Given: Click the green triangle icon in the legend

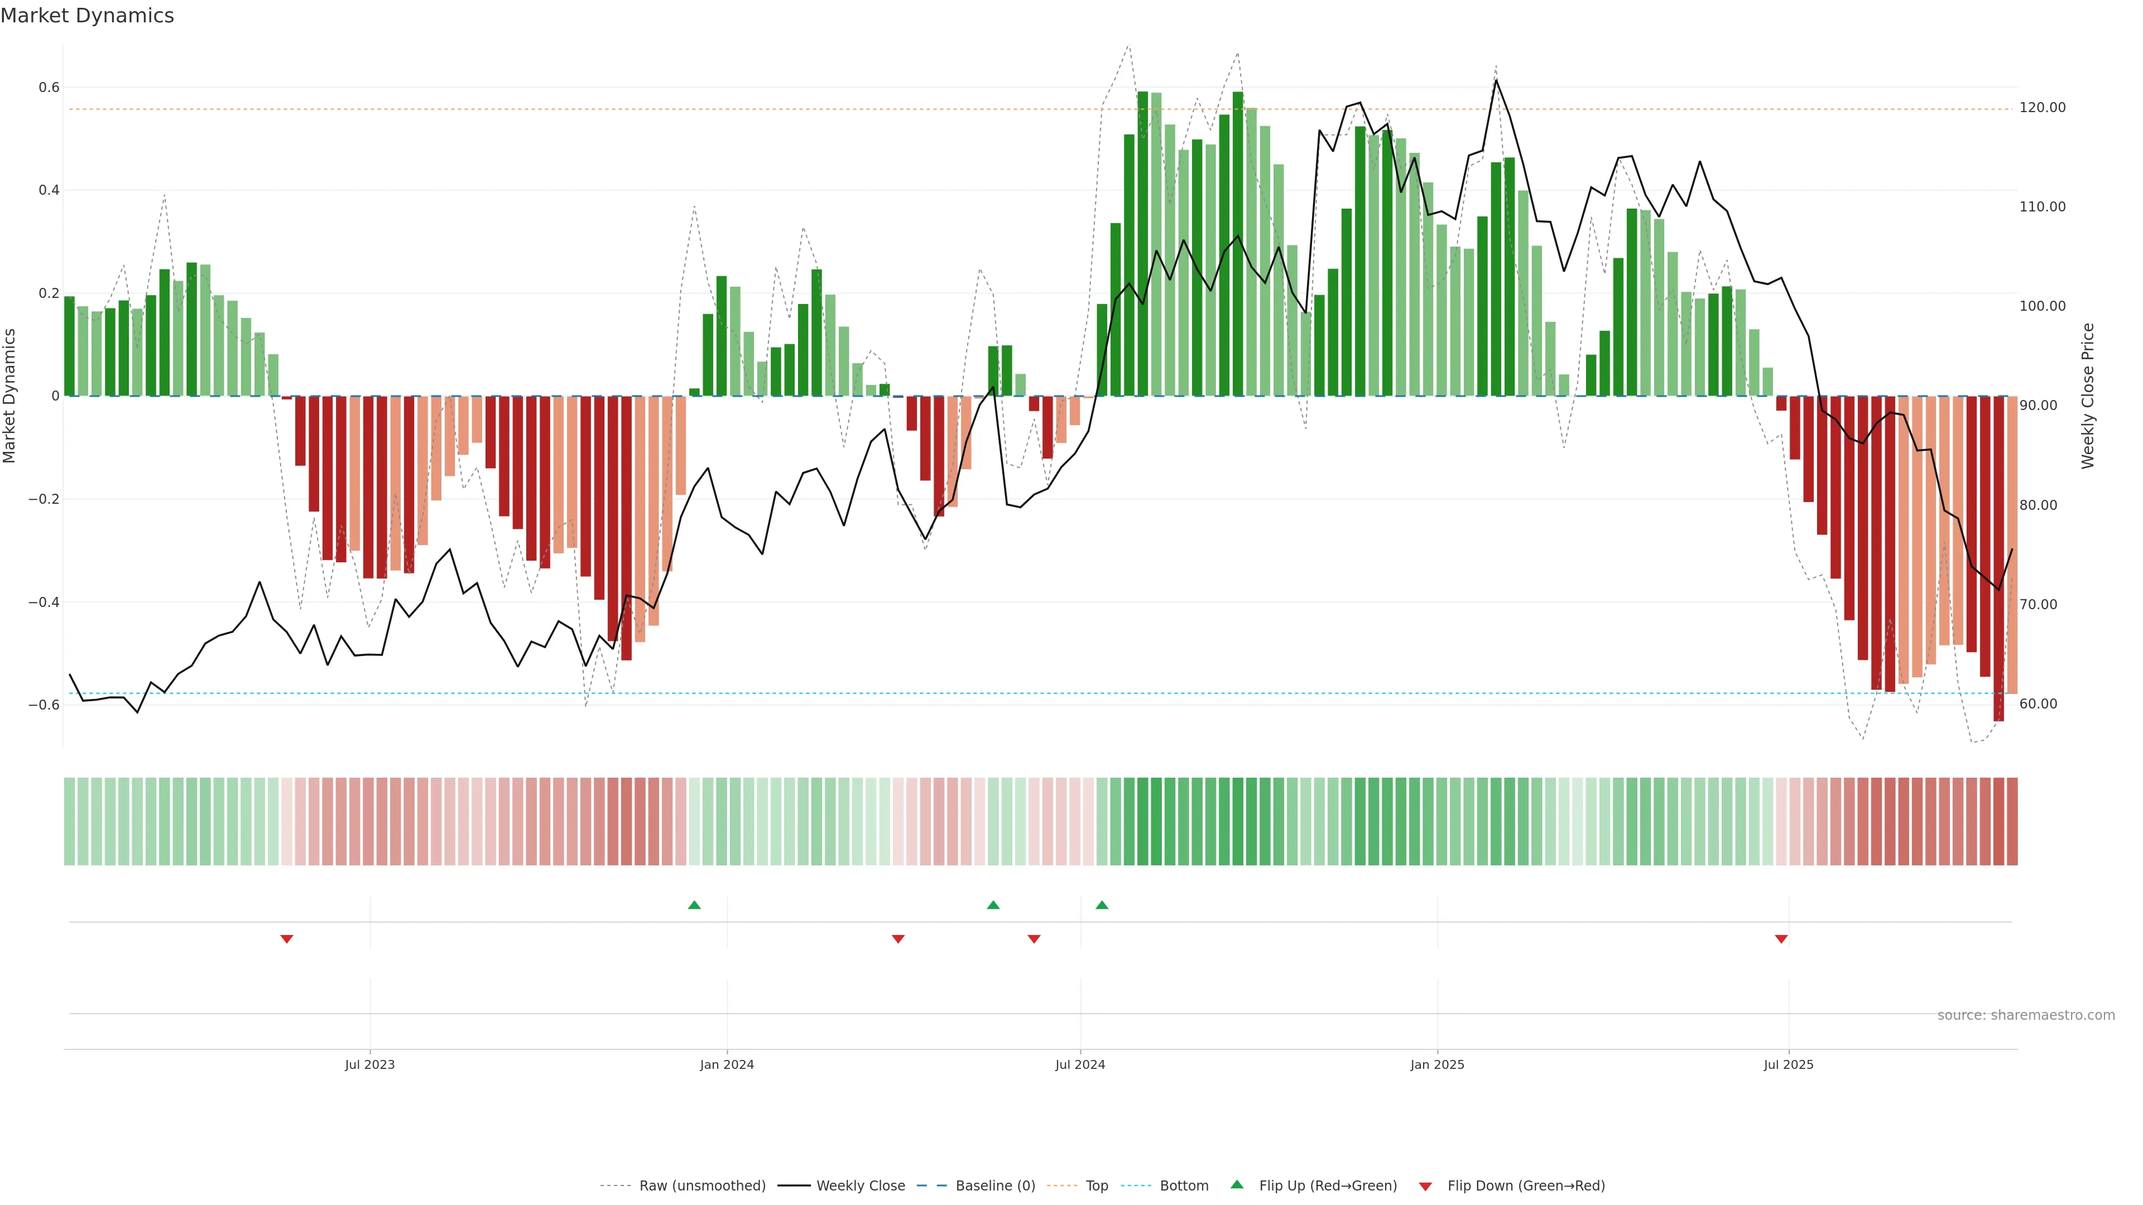Looking at the screenshot, I should [x=1236, y=1184].
